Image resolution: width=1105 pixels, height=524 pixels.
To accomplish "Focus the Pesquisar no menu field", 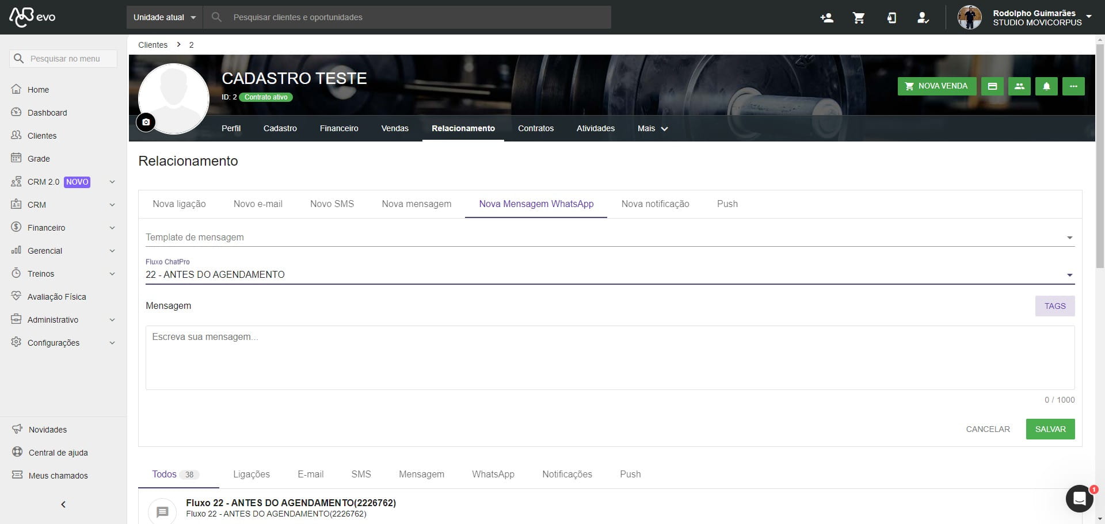I will pos(63,59).
